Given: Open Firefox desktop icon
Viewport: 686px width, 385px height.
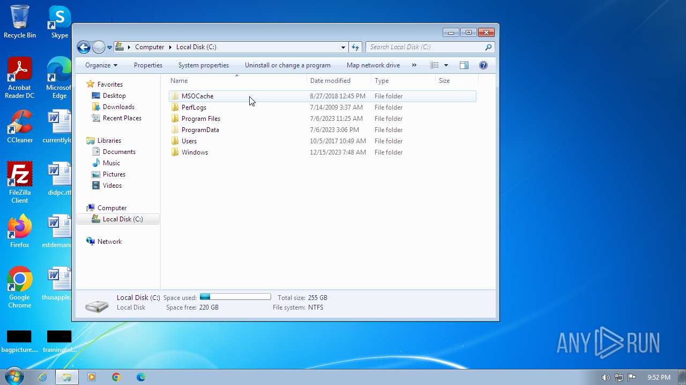Looking at the screenshot, I should click(x=20, y=232).
